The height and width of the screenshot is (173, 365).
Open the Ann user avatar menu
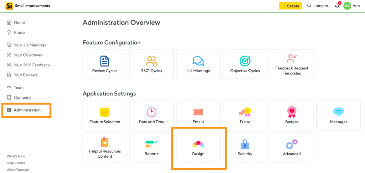pyautogui.click(x=351, y=6)
